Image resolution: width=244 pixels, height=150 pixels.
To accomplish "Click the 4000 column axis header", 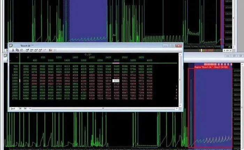I will [x=150, y=60].
